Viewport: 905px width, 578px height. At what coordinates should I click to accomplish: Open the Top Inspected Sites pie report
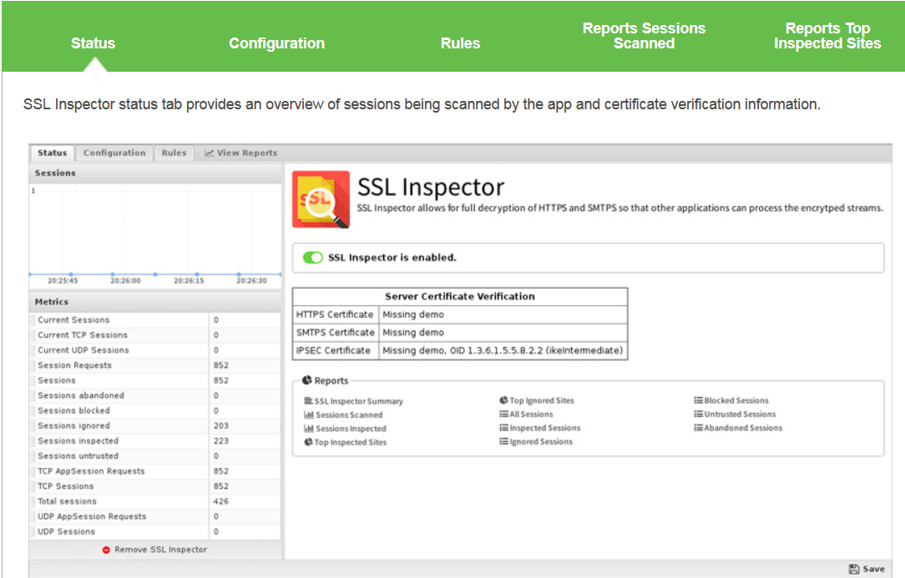(x=346, y=442)
